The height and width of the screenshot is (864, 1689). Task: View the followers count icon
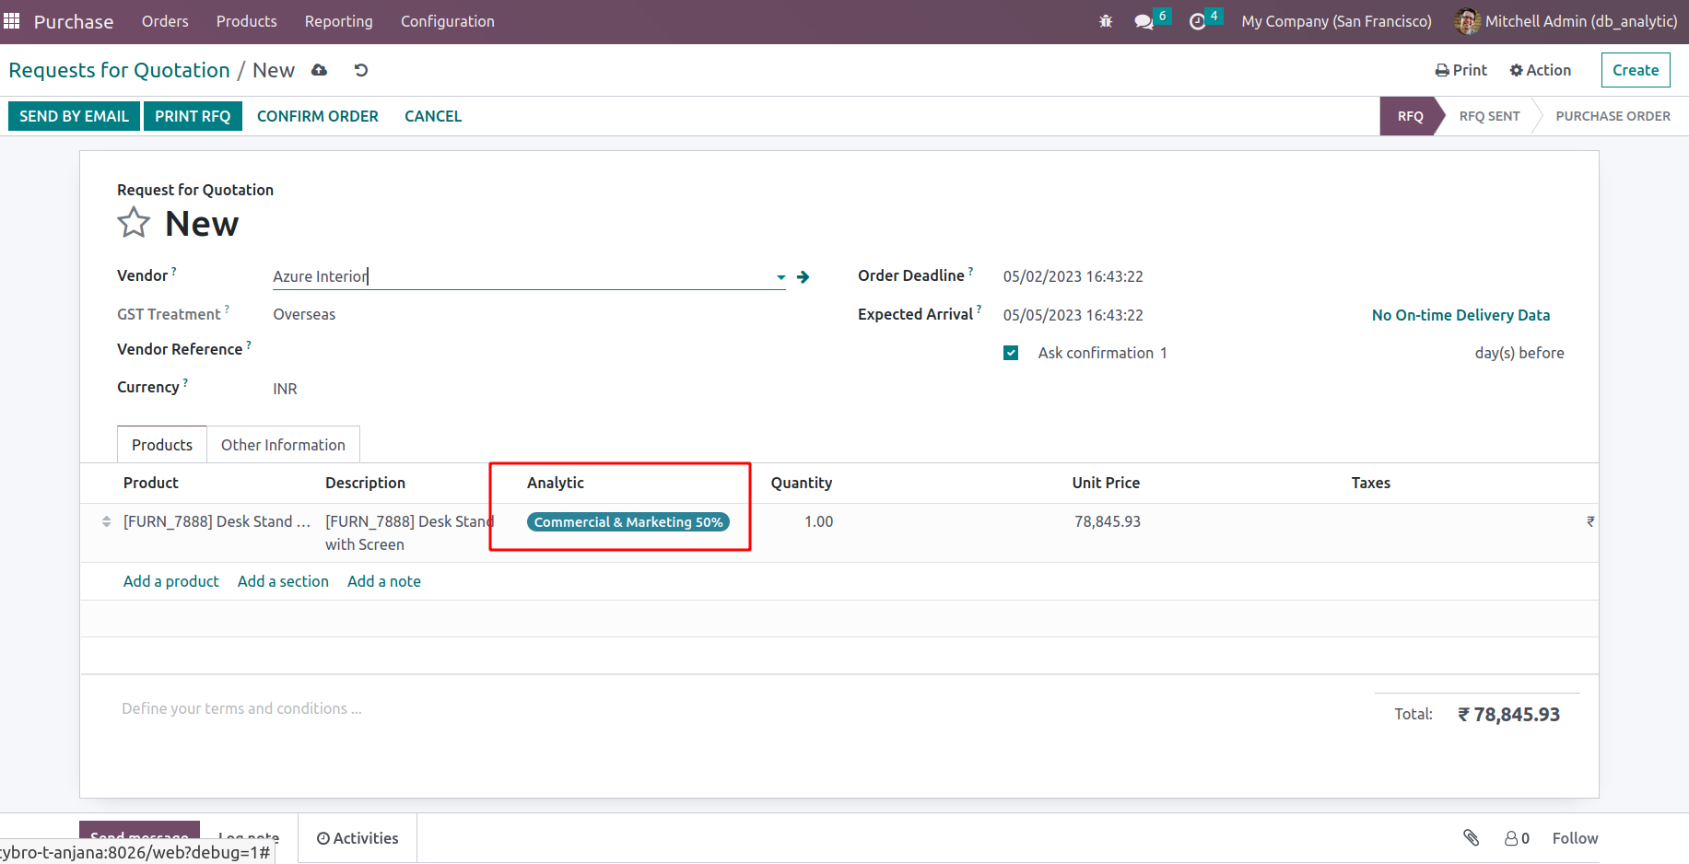coord(1517,838)
